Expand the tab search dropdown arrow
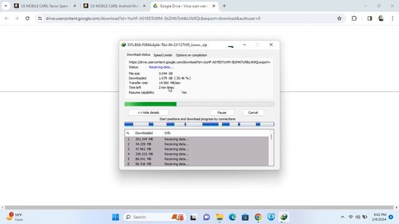 [6, 6]
